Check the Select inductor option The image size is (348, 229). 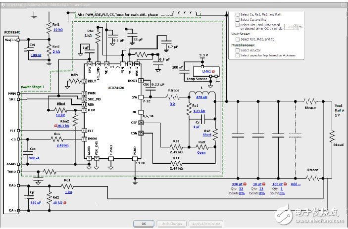point(238,50)
